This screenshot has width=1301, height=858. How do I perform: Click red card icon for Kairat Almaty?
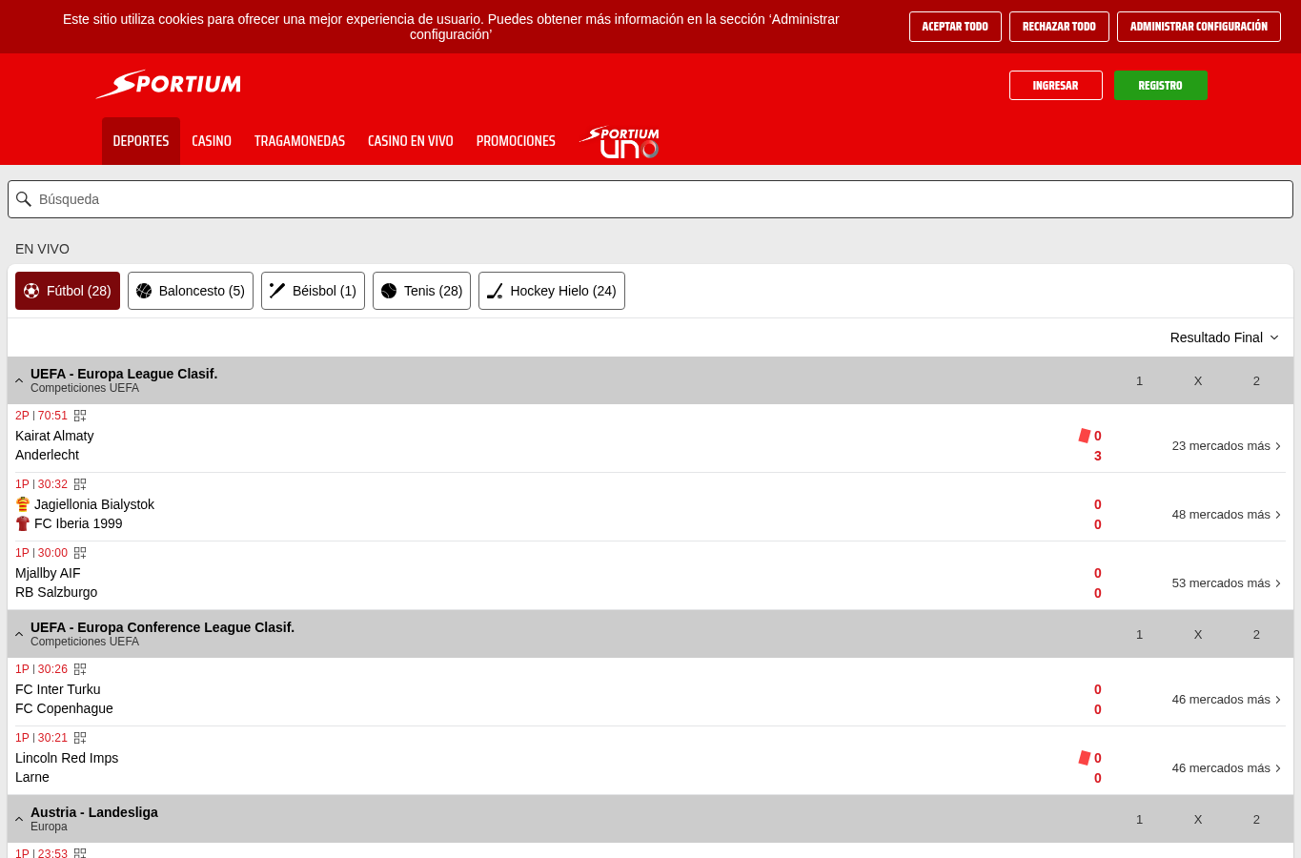[x=1084, y=436]
